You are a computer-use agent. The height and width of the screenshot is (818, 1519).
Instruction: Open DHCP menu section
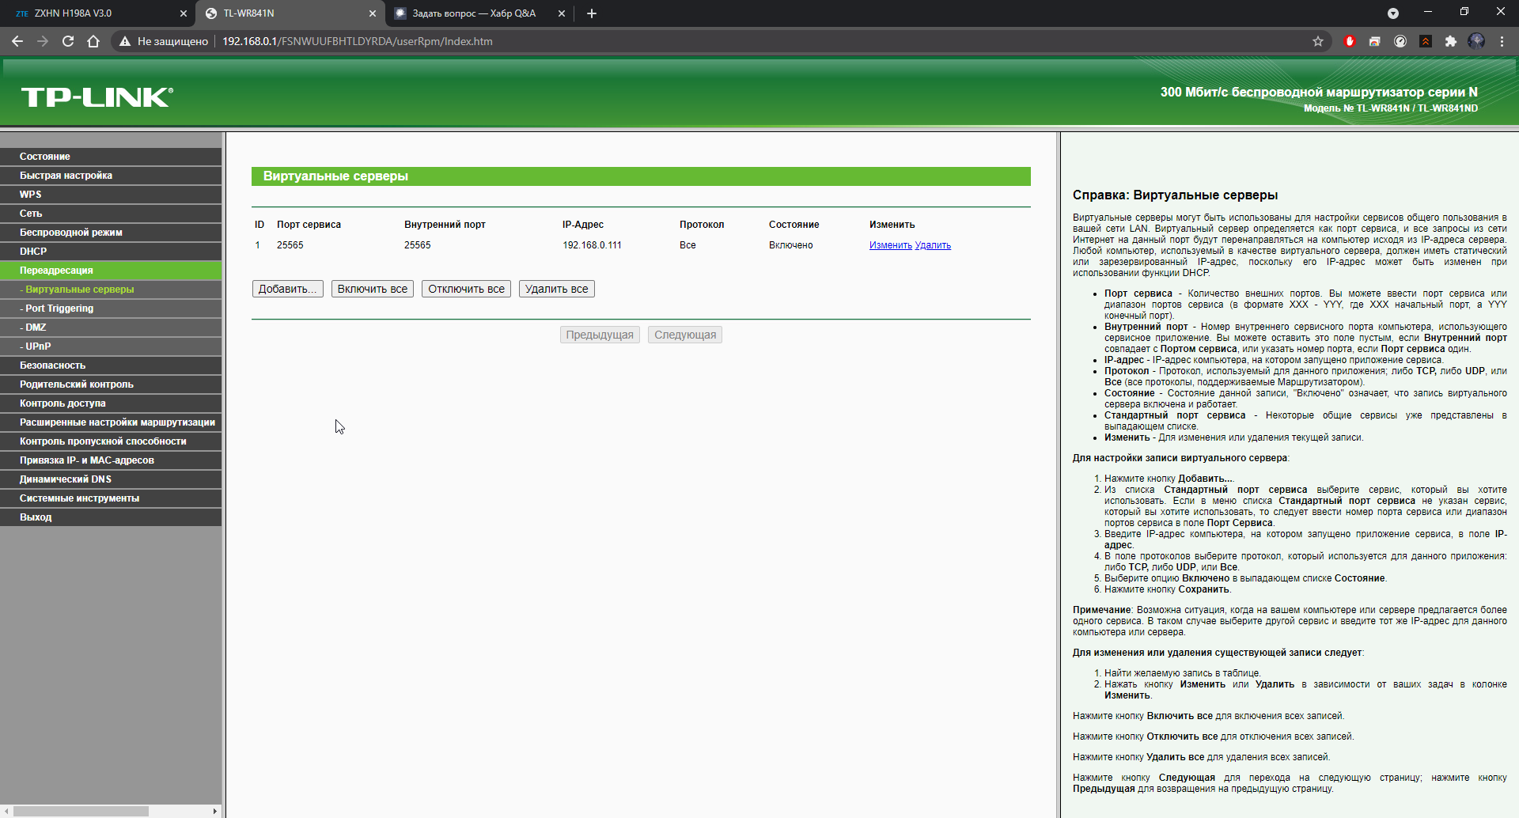[x=111, y=252]
